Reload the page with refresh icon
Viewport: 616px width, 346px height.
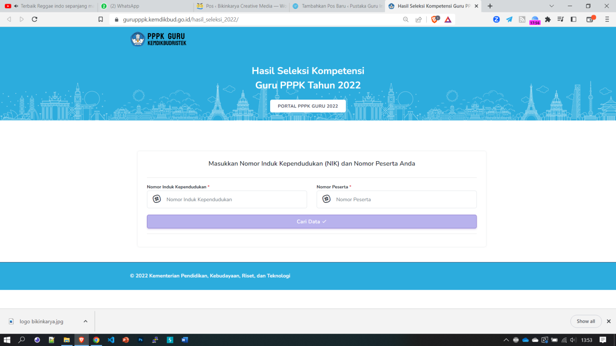[x=35, y=19]
